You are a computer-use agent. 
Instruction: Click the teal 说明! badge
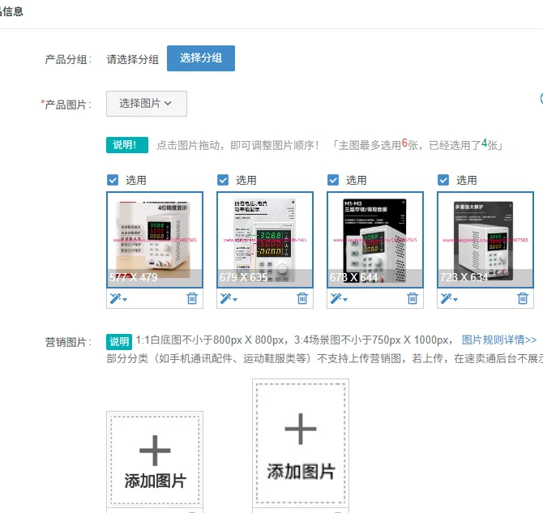[x=127, y=145]
